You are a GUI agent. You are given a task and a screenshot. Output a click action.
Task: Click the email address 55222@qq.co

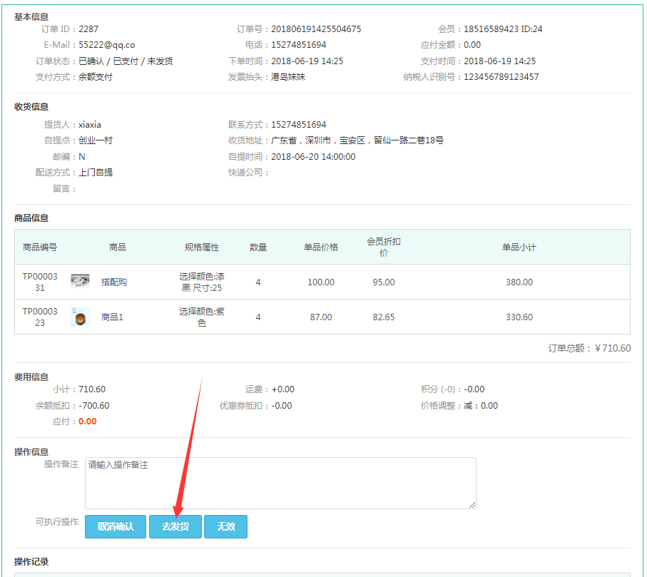click(x=106, y=45)
